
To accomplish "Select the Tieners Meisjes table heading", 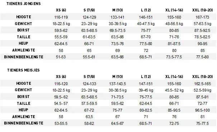I will tap(23, 70).
